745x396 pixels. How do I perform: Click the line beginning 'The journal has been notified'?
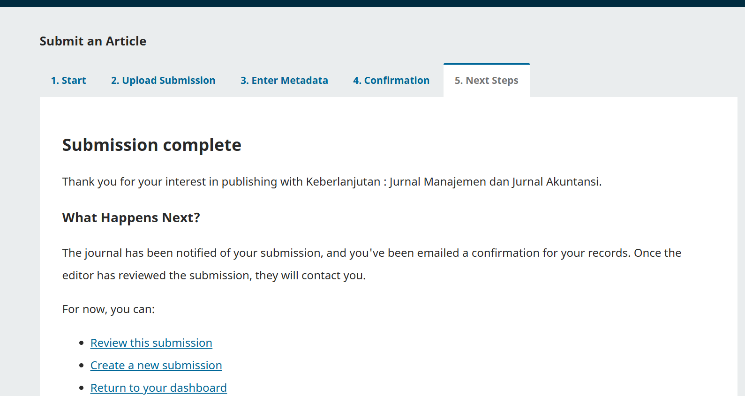tap(371, 253)
